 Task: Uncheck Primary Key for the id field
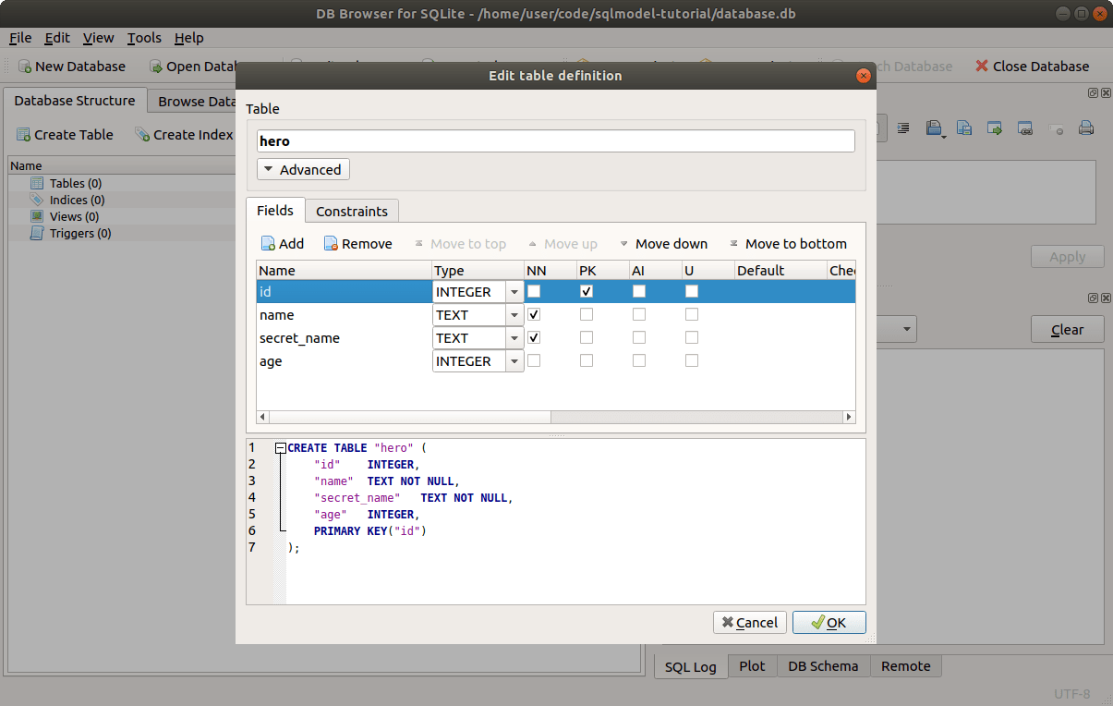click(587, 290)
